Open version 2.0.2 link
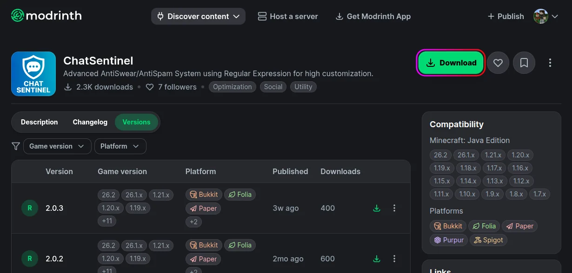 click(x=54, y=259)
